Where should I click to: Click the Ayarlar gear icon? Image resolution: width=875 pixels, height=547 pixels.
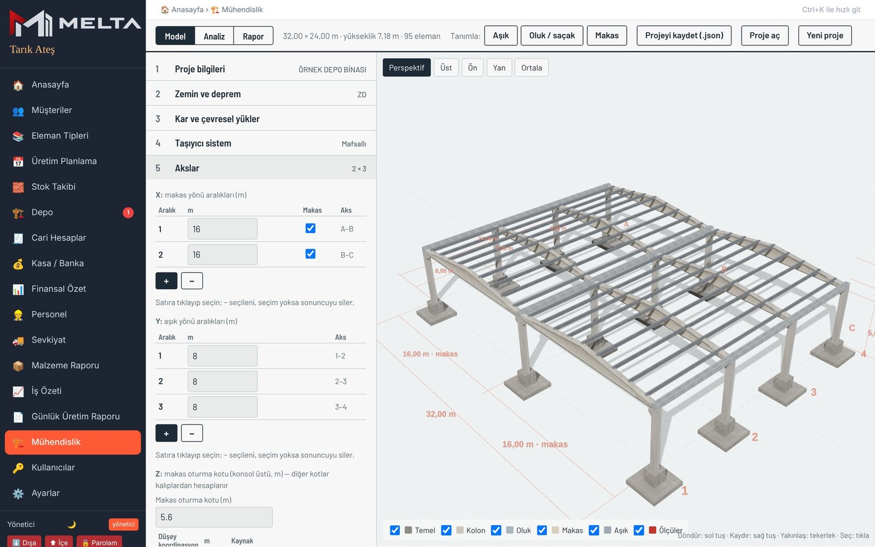pos(18,493)
